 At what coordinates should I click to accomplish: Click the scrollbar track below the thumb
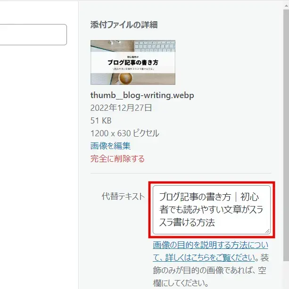(286, 275)
